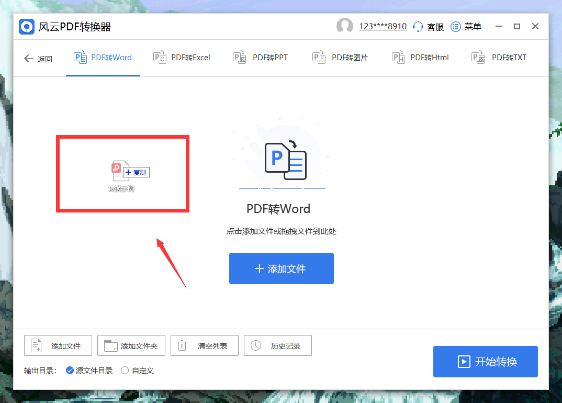
Task: Click 添加文件夹 button
Action: [x=131, y=345]
